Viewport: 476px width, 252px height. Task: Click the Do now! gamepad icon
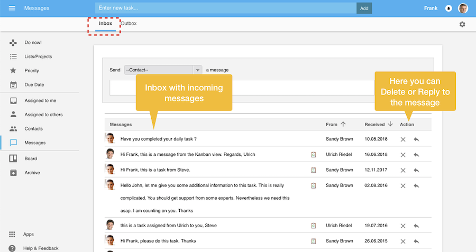click(x=13, y=42)
